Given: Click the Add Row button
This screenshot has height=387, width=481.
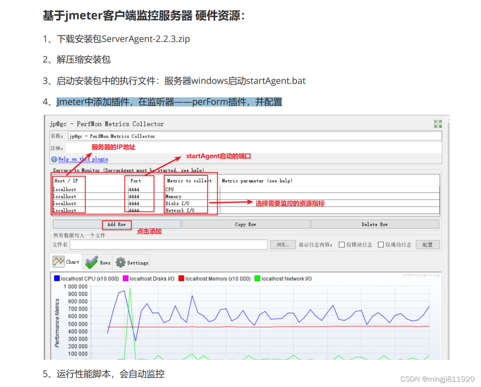Looking at the screenshot, I should pyautogui.click(x=116, y=224).
